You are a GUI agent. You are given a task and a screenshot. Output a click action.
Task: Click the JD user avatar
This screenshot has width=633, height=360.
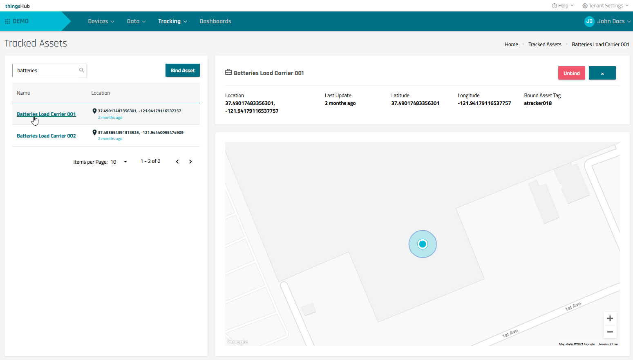[x=589, y=21]
